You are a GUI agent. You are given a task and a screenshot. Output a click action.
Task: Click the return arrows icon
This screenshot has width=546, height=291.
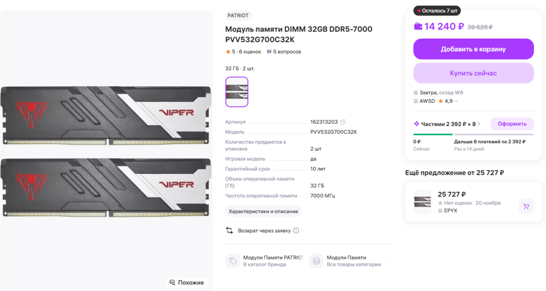(229, 230)
